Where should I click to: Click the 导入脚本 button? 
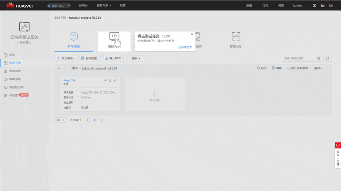tap(113, 58)
